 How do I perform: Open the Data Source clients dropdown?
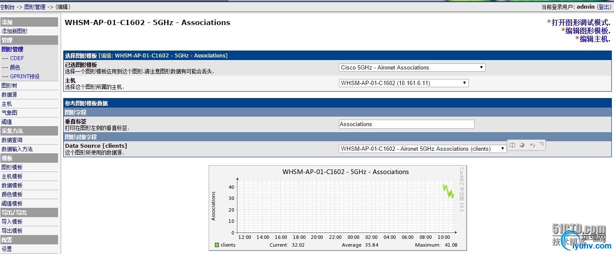click(x=422, y=149)
